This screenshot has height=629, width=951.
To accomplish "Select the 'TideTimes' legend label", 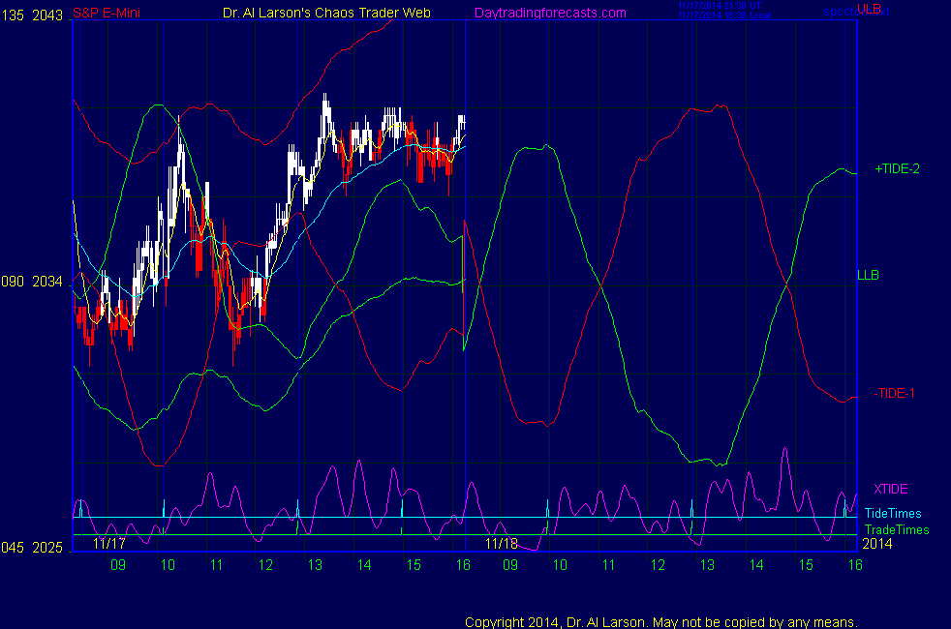I will (x=893, y=513).
